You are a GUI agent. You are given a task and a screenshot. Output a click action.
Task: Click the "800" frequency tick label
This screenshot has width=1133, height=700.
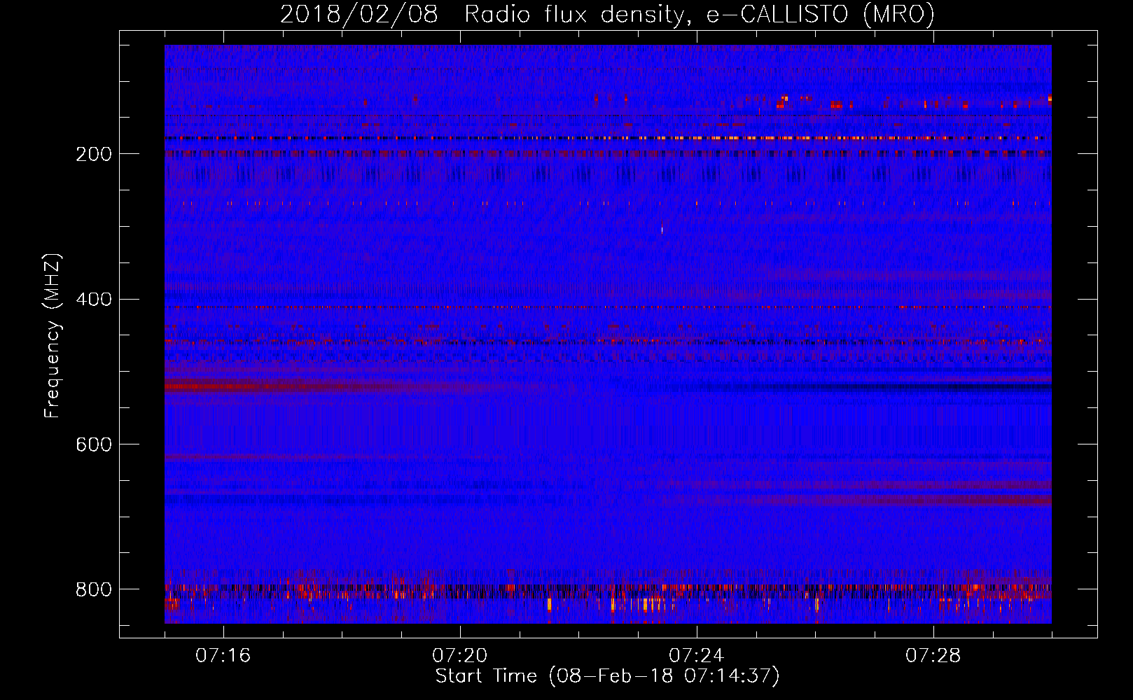coord(94,590)
